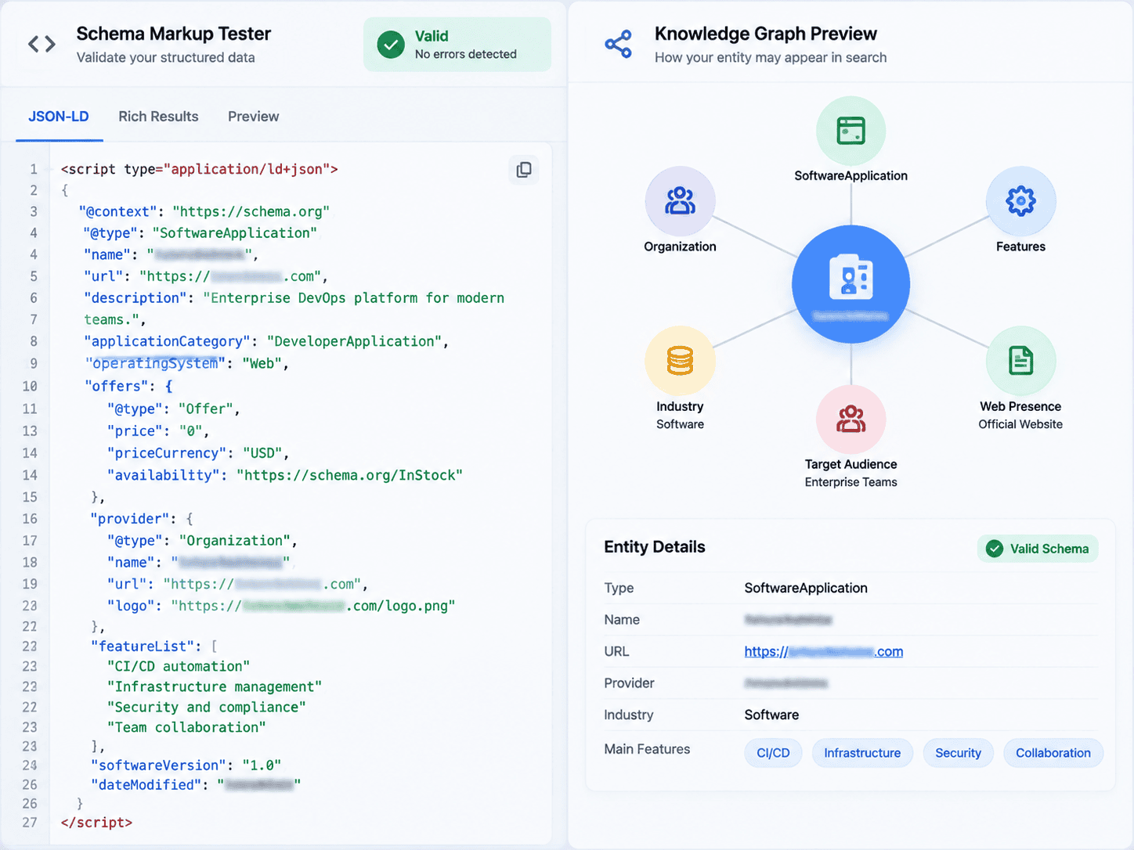Select the Industry database node icon
Image resolution: width=1134 pixels, height=850 pixels.
click(x=680, y=361)
